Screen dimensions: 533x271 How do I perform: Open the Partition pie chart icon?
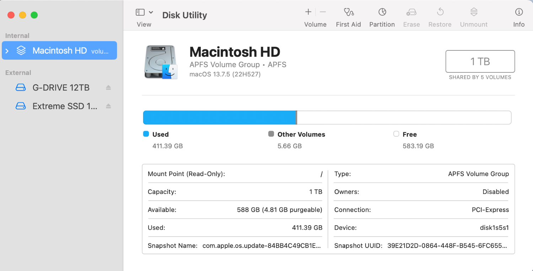382,12
